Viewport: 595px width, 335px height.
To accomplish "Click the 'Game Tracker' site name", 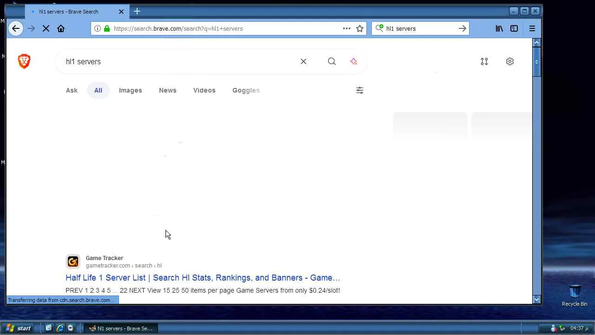I will 105,258.
